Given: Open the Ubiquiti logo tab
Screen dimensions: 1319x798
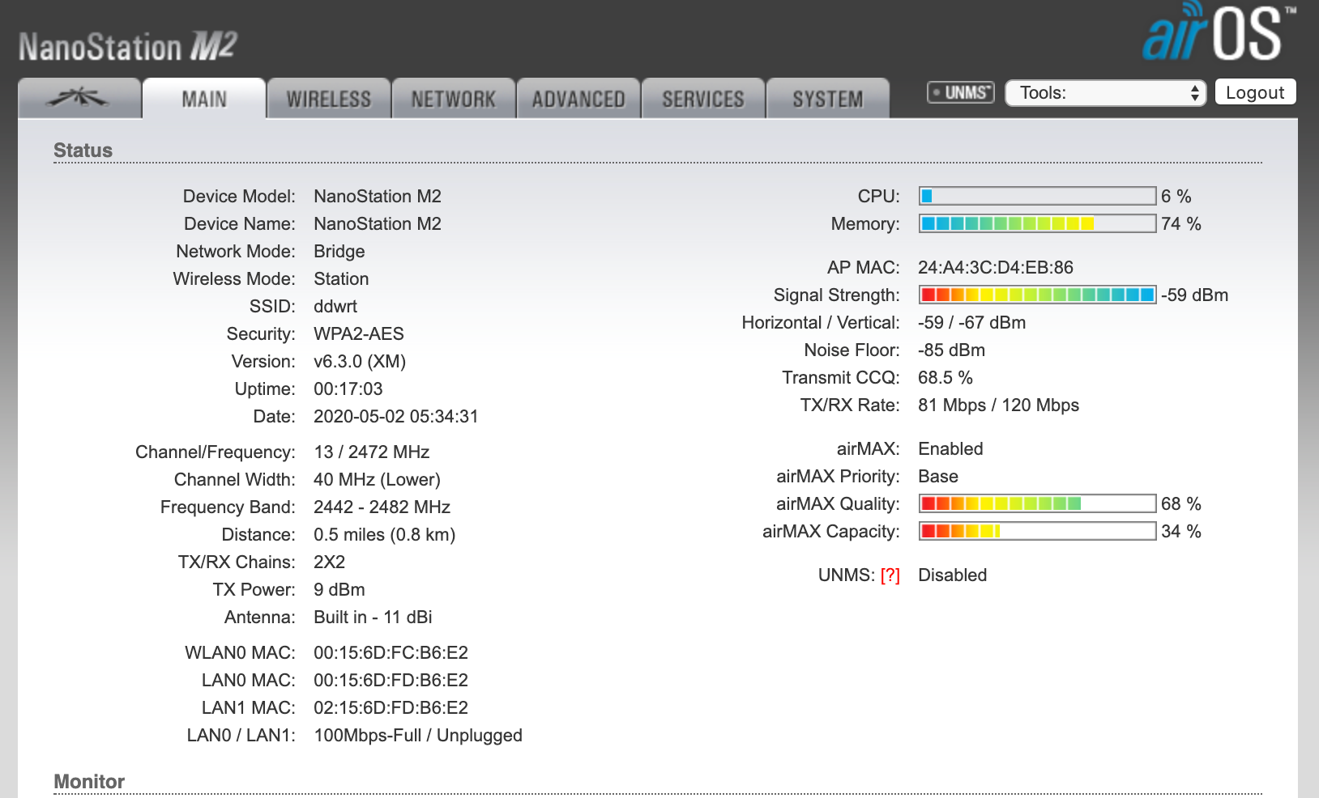Looking at the screenshot, I should 79,99.
